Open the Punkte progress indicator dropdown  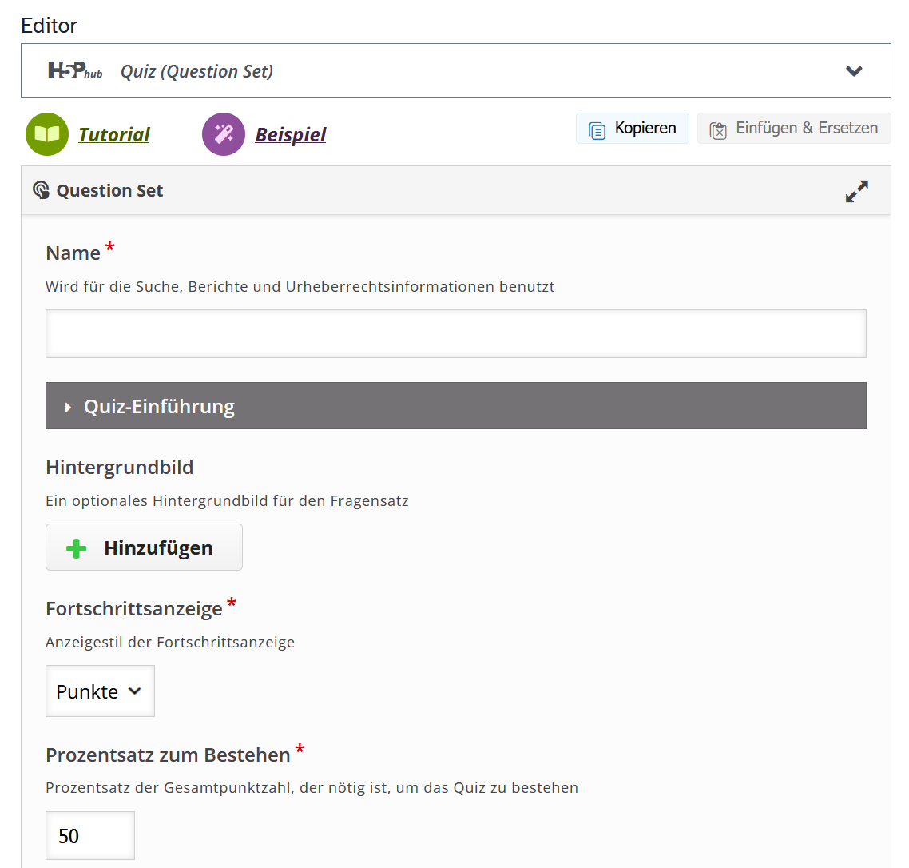(100, 691)
